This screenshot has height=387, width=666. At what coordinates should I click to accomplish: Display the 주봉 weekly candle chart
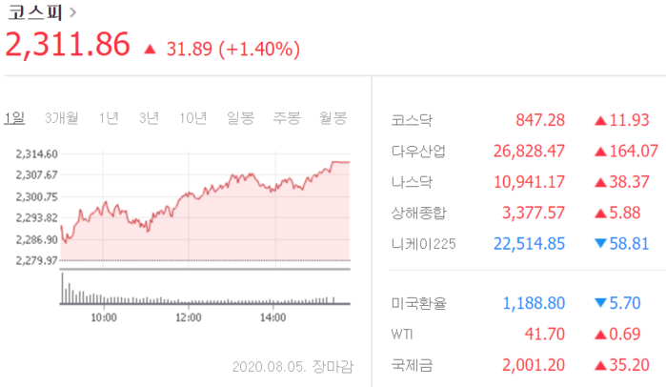coord(287,118)
